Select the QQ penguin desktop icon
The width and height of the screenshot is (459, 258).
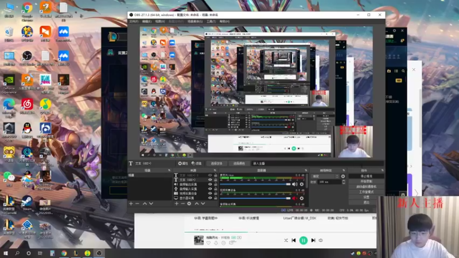(27, 130)
